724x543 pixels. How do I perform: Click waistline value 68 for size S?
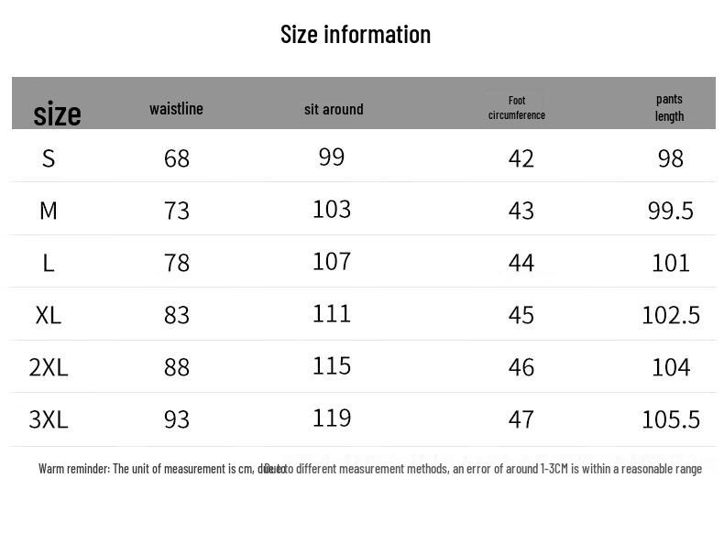tap(177, 158)
